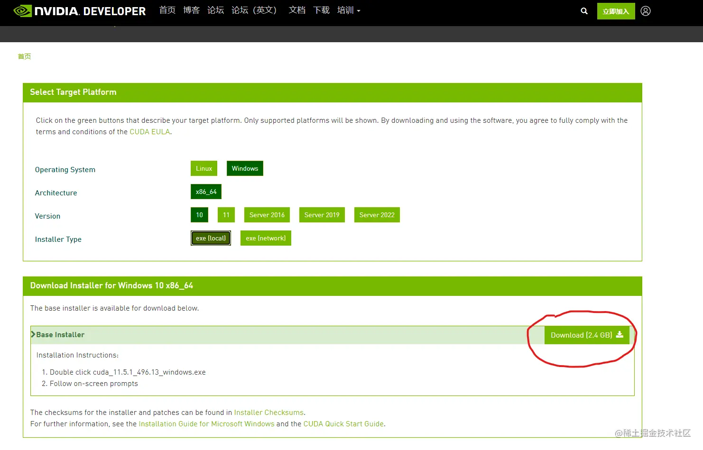703x450 pixels.
Task: Select exe (local) installer type
Action: point(211,238)
